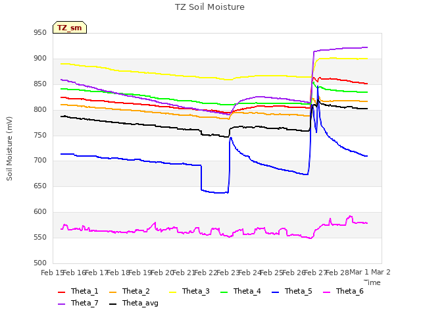Click the 650 y-axis tick label
The width and height of the screenshot is (421, 316).
point(40,186)
